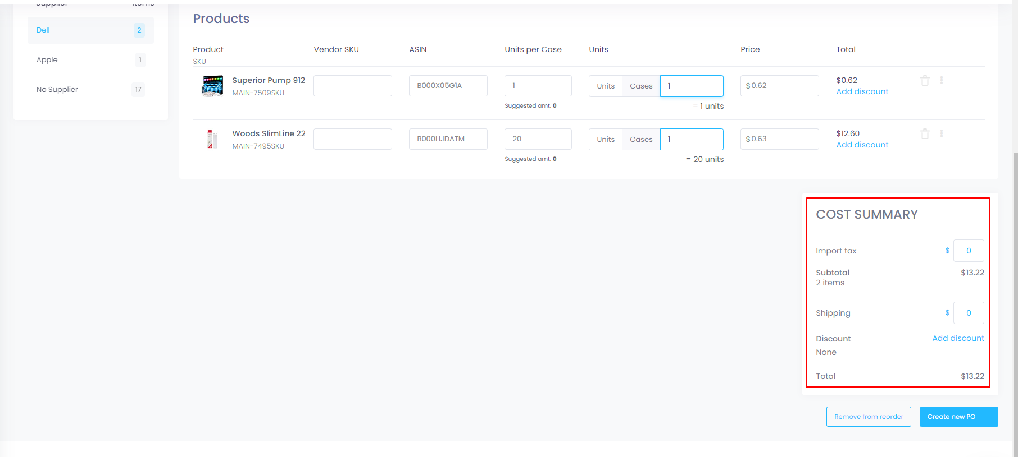Click ASIN field containing B000HJDATM
1018x457 pixels.
448,139
